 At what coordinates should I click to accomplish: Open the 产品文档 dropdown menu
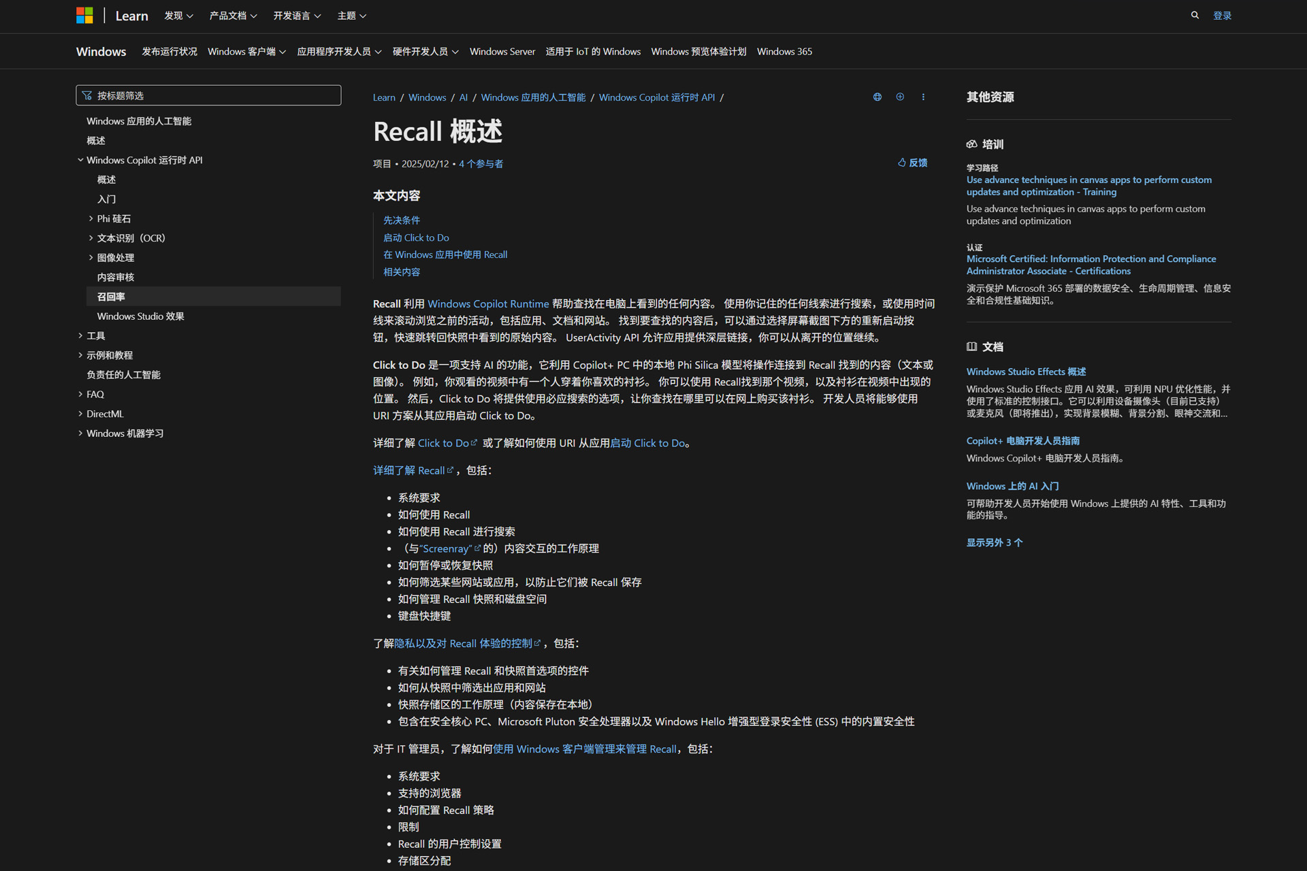tap(233, 16)
